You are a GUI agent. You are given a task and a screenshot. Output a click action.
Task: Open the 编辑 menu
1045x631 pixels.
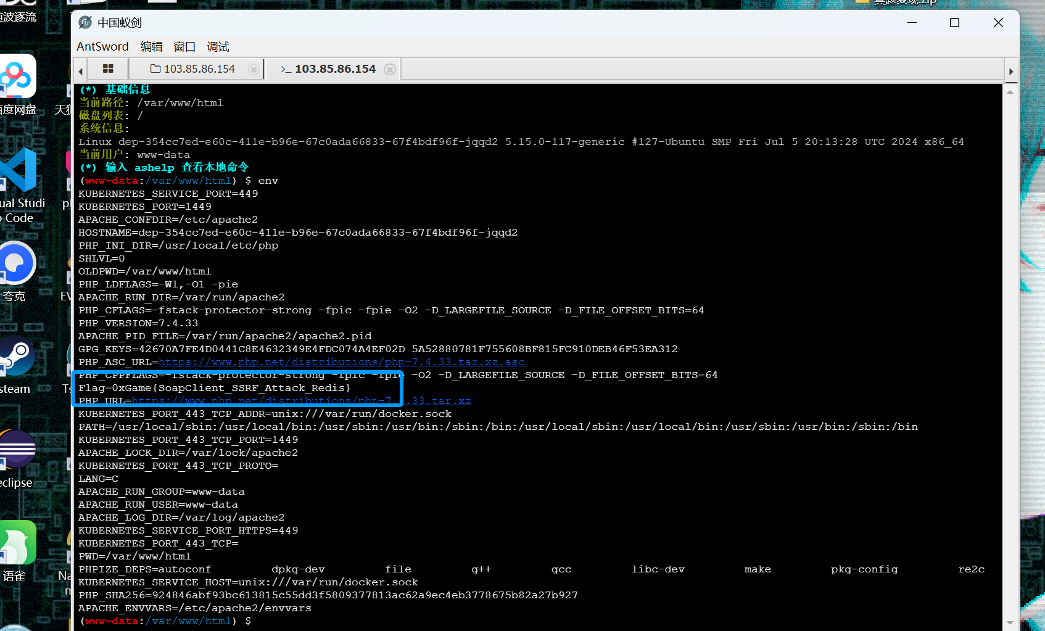pyautogui.click(x=151, y=47)
